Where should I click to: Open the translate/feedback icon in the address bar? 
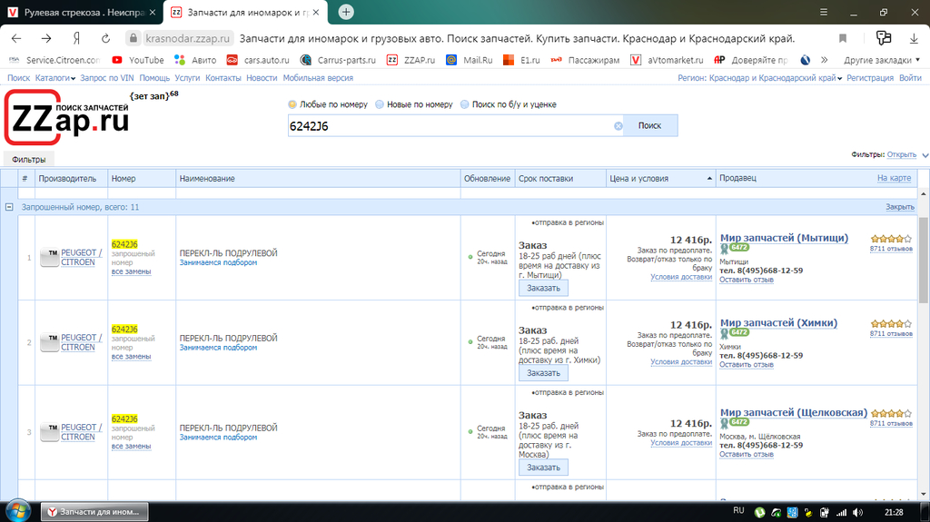[x=884, y=38]
